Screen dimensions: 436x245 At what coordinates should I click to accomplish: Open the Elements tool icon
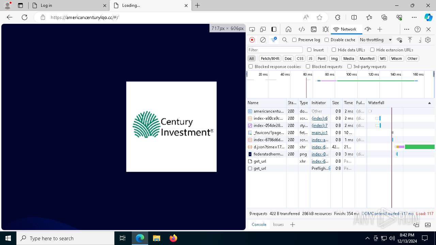(301, 29)
